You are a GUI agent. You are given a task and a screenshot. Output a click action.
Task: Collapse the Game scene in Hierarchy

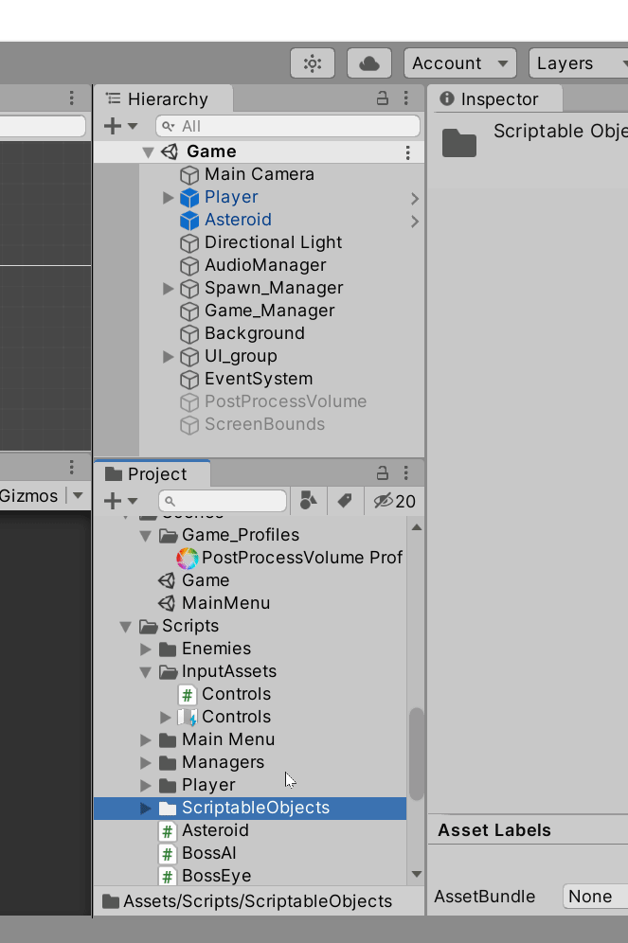tap(148, 152)
